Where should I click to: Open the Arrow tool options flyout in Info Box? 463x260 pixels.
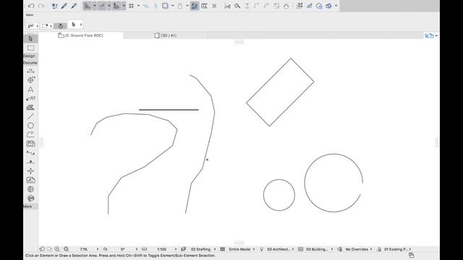(x=75, y=25)
